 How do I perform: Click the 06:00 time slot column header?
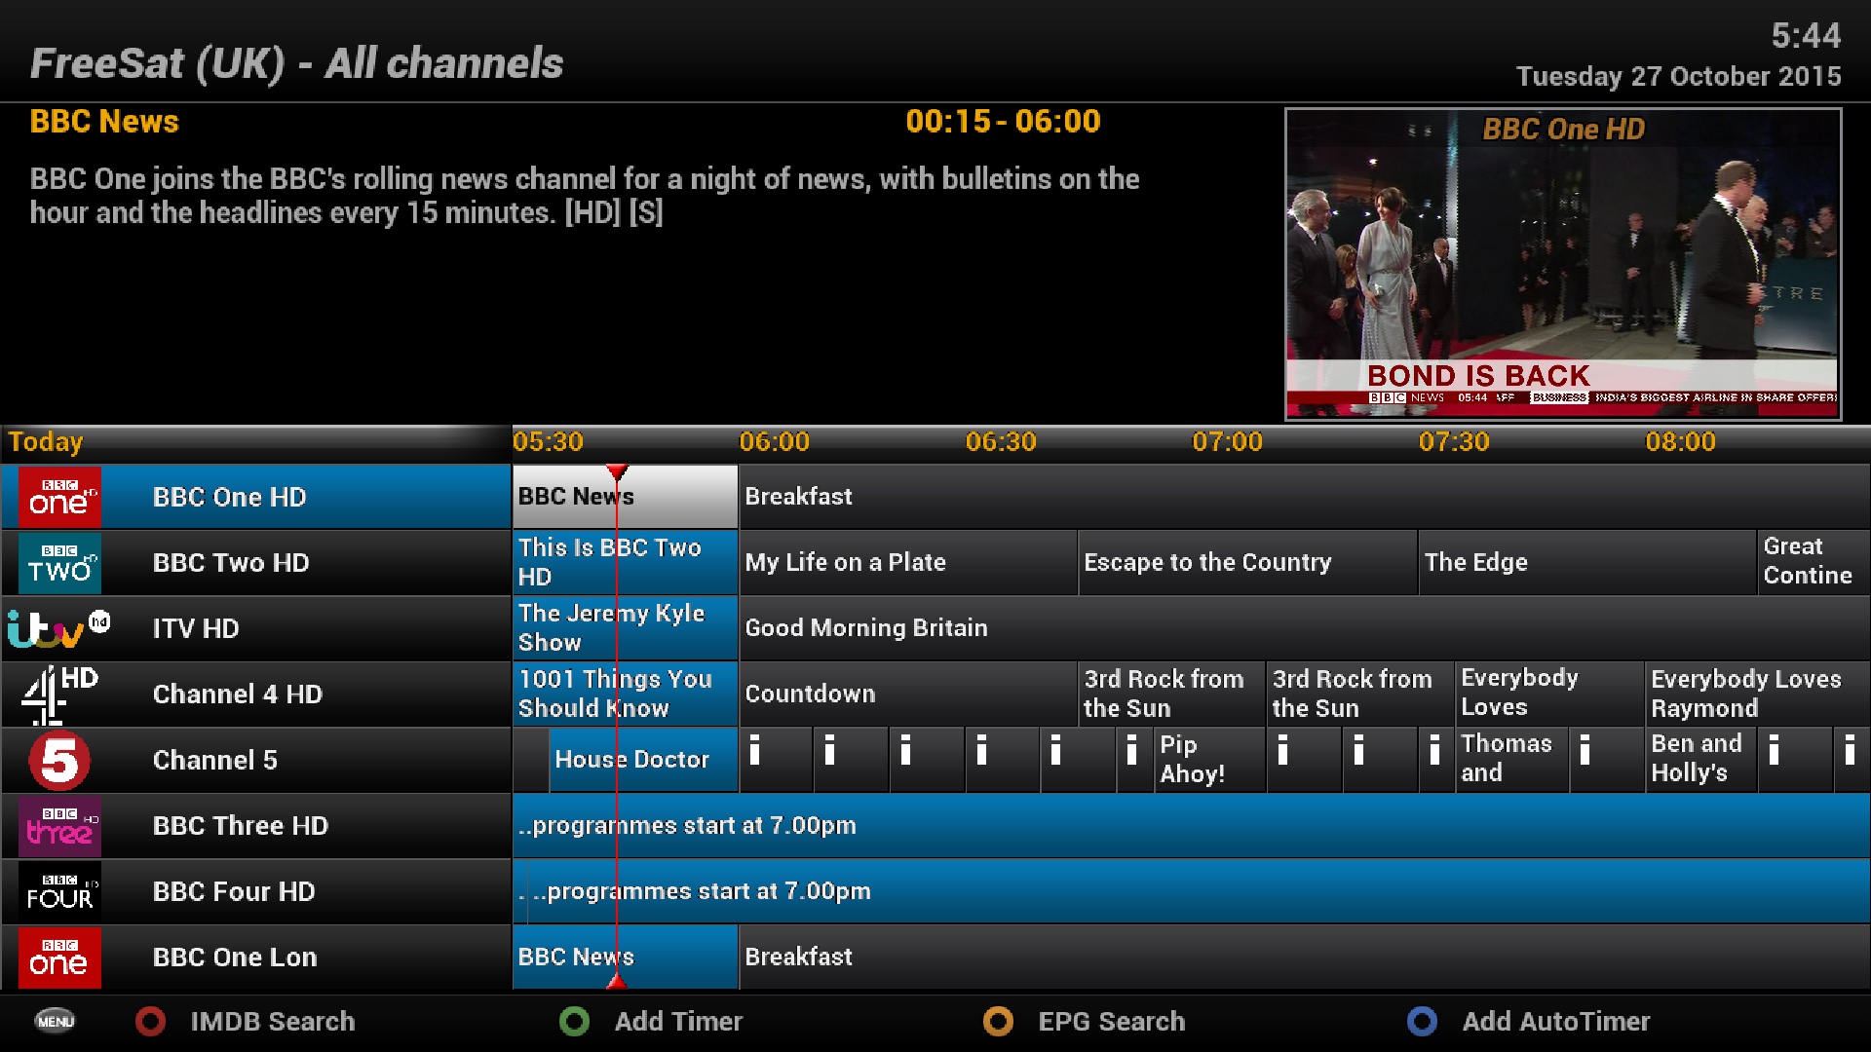click(x=773, y=442)
